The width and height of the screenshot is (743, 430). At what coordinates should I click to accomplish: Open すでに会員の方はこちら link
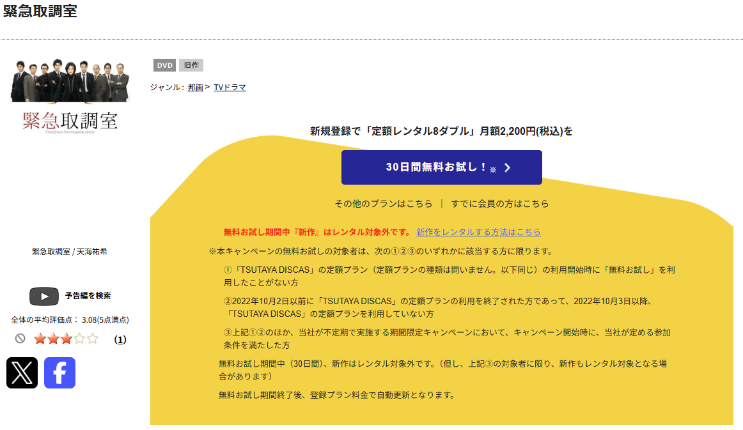pyautogui.click(x=500, y=204)
